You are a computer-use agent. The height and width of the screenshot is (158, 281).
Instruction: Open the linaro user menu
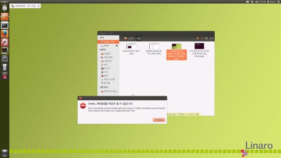[271, 2]
